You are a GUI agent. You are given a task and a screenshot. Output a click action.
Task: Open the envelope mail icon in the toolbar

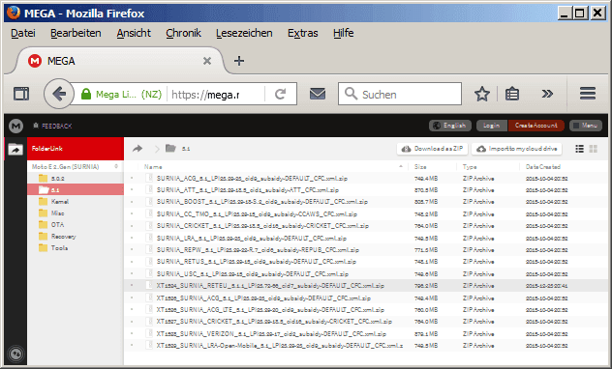318,94
